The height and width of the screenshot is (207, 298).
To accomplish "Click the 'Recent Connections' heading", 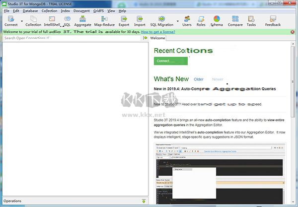I will [183, 51].
